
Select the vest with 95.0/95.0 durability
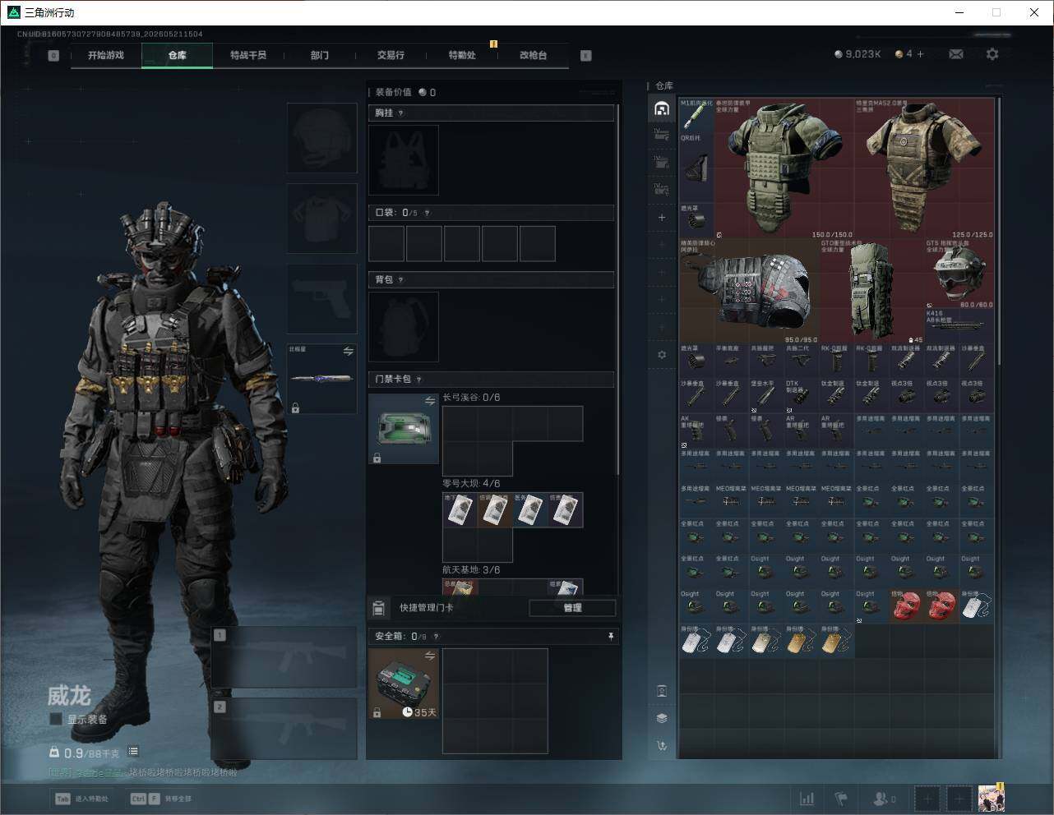(749, 291)
